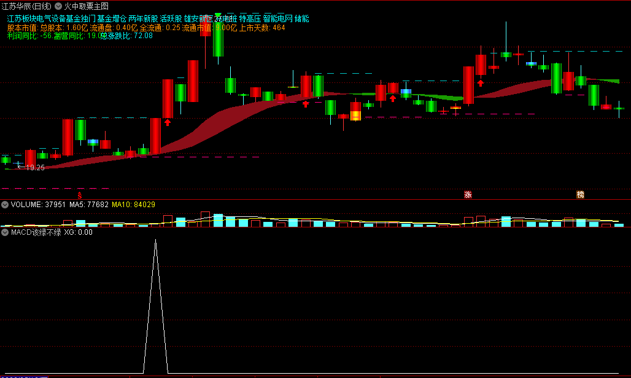Click the 储能 concept tag
This screenshot has height=378, width=631.
302,18
